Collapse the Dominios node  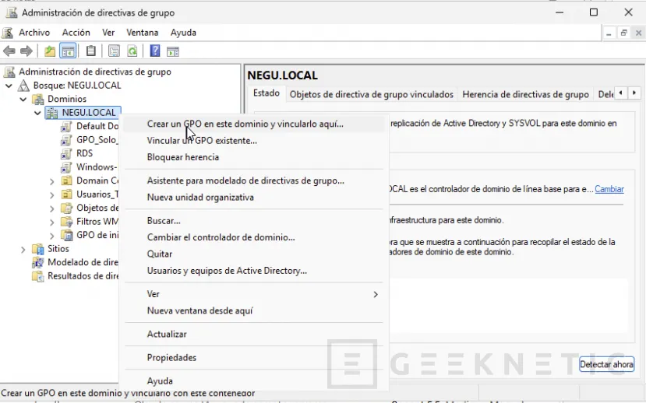click(23, 99)
